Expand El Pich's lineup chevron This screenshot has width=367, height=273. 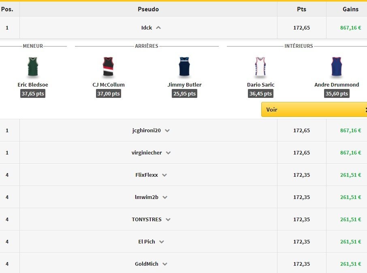(162, 242)
